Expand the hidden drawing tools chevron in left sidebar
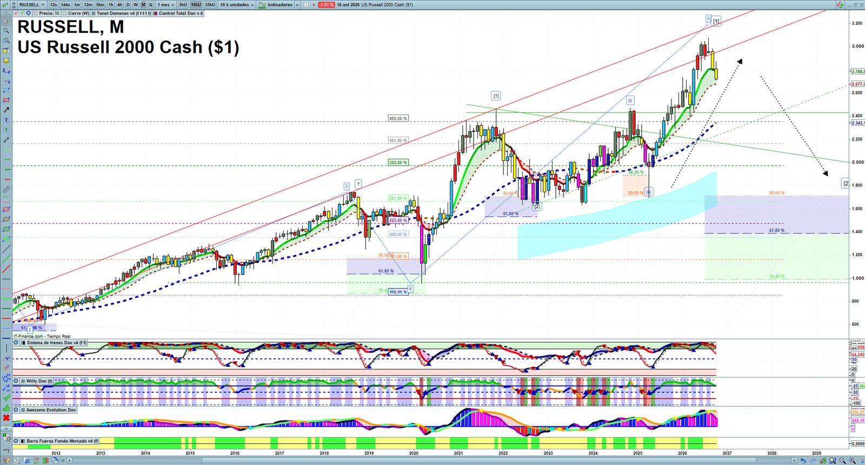 click(x=6, y=428)
